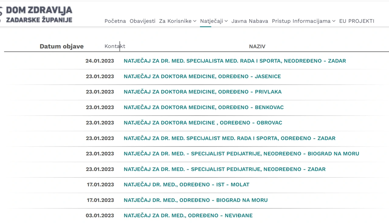Expand the Za Korisnike dropdown chevron
The width and height of the screenshot is (389, 223).
195,21
